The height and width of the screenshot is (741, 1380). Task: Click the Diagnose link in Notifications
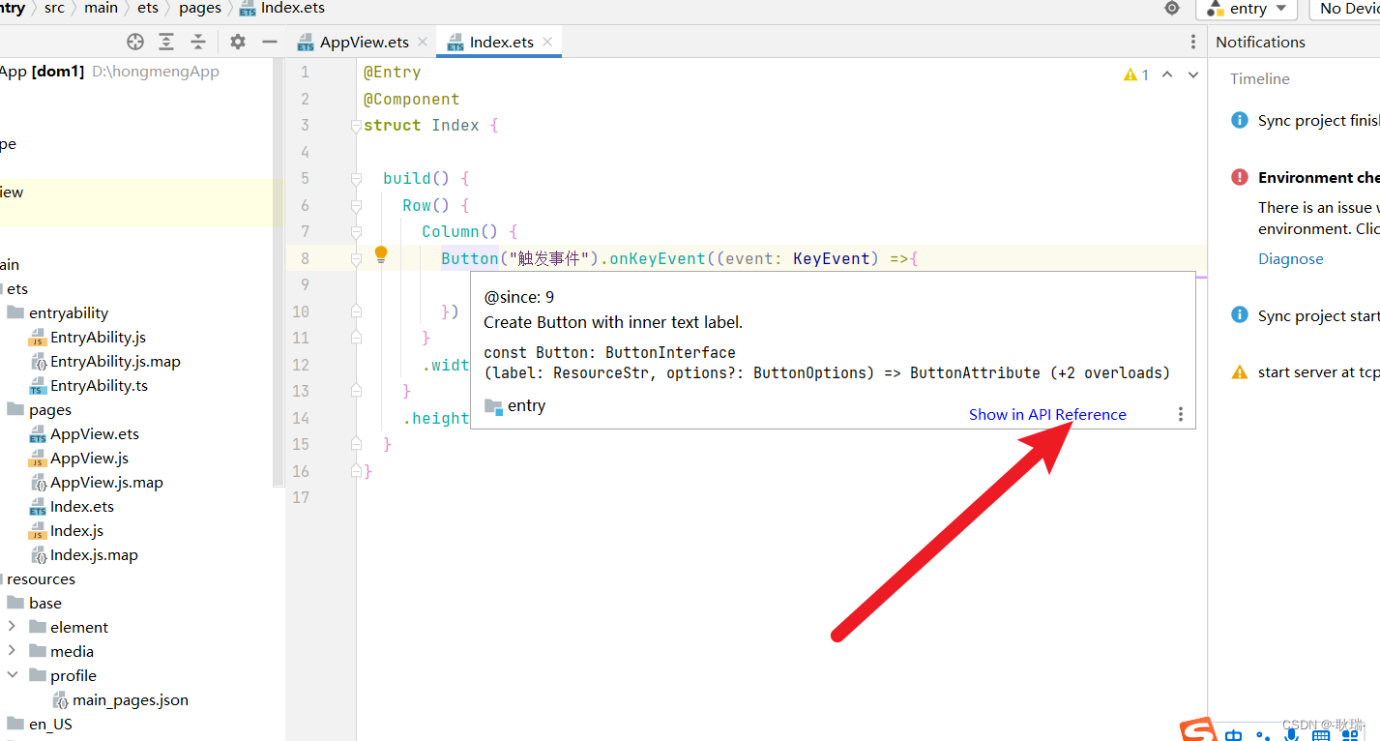pos(1290,258)
